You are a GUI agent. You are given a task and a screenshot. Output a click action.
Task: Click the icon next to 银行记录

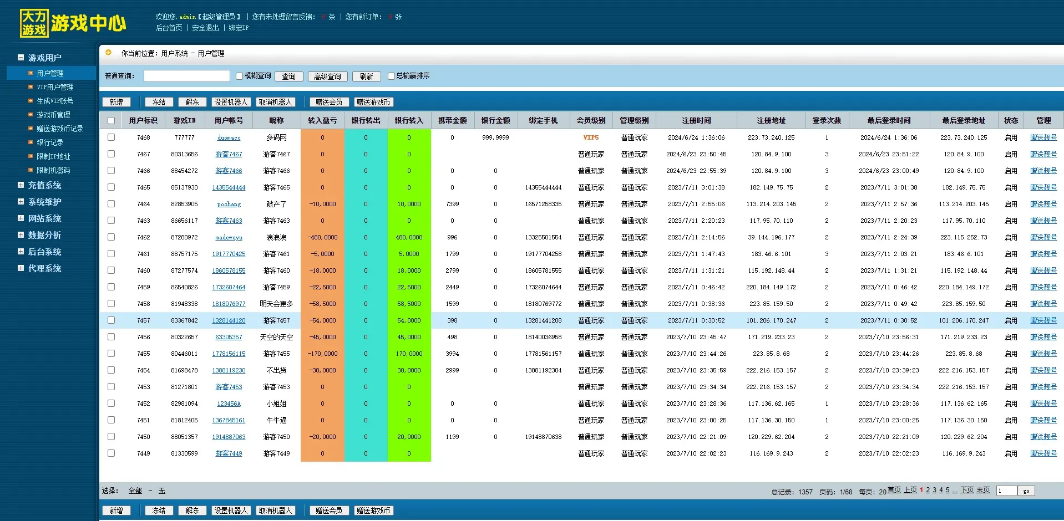coord(31,142)
